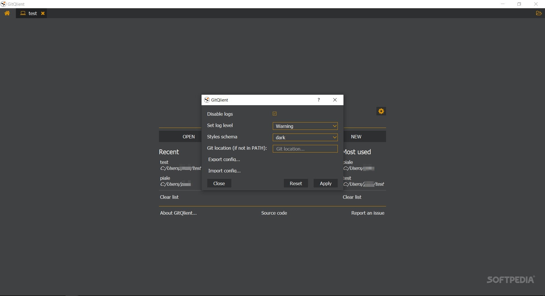
Task: Minimize the GitQlient window
Action: (503, 4)
